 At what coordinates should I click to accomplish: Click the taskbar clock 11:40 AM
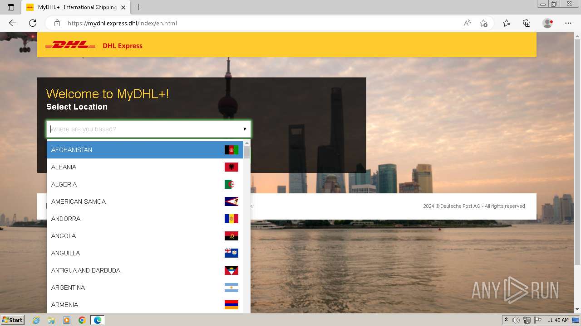(558, 320)
